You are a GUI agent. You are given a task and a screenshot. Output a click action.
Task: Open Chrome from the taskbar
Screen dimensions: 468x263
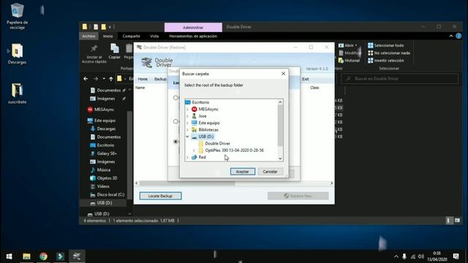click(x=43, y=256)
